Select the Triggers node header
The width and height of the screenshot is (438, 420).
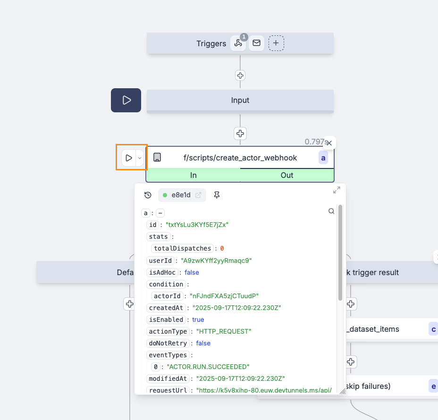[211, 43]
